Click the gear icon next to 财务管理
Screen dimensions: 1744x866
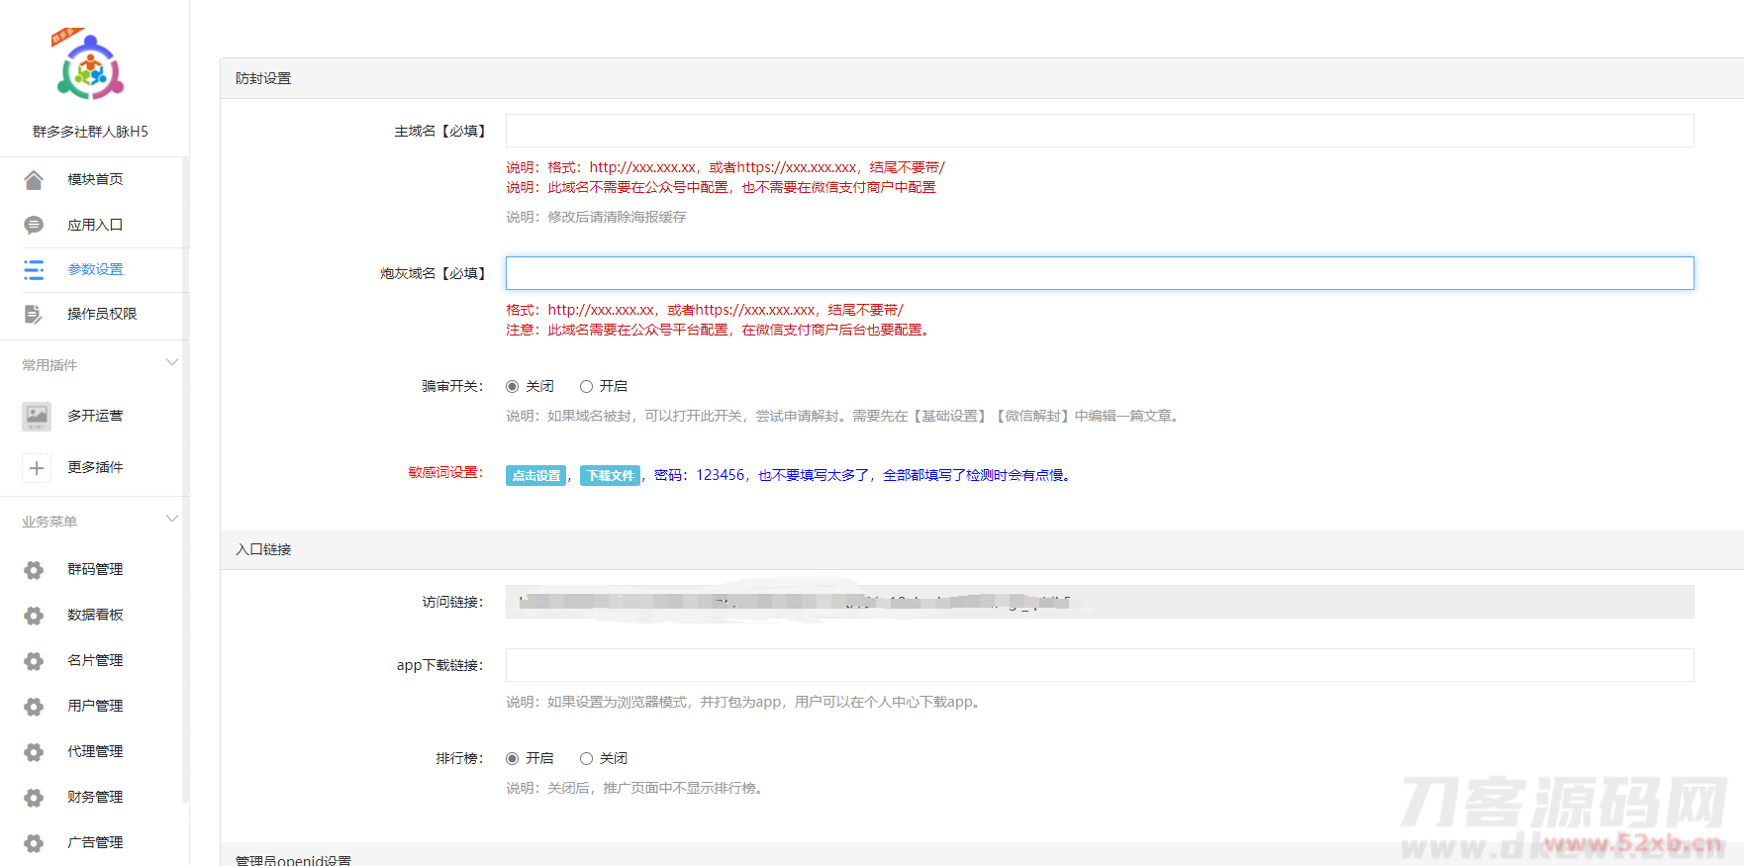pyautogui.click(x=34, y=798)
